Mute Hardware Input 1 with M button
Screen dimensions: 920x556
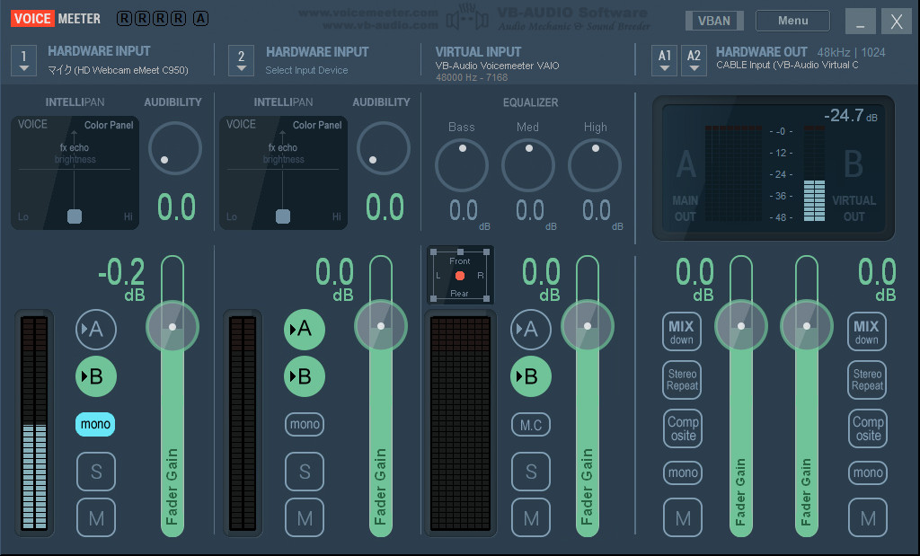pos(96,518)
